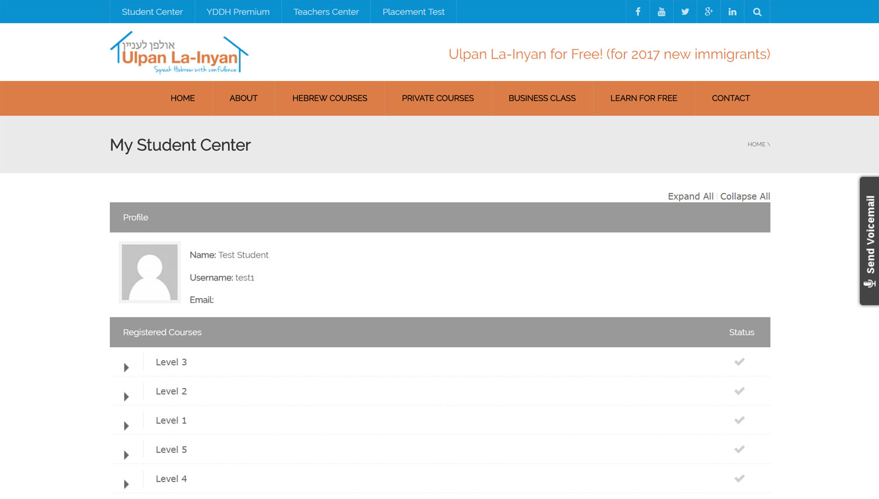This screenshot has width=879, height=499.
Task: Click the Level 3 status checkmark
Action: [739, 362]
